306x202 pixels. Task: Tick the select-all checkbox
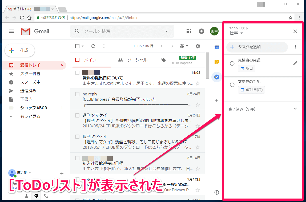pos(77,46)
